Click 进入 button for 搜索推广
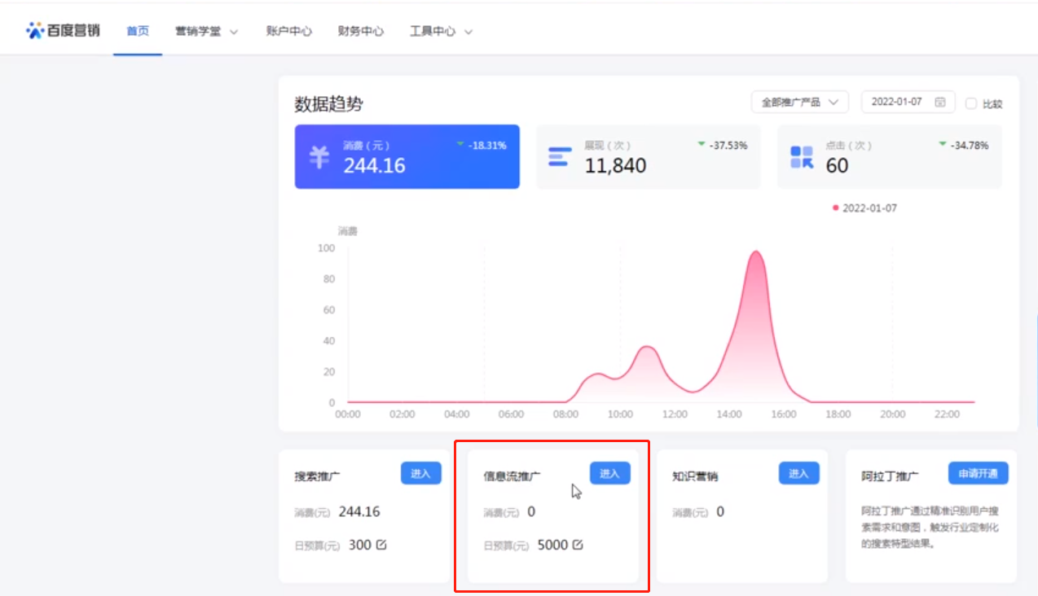This screenshot has height=596, width=1038. point(420,473)
